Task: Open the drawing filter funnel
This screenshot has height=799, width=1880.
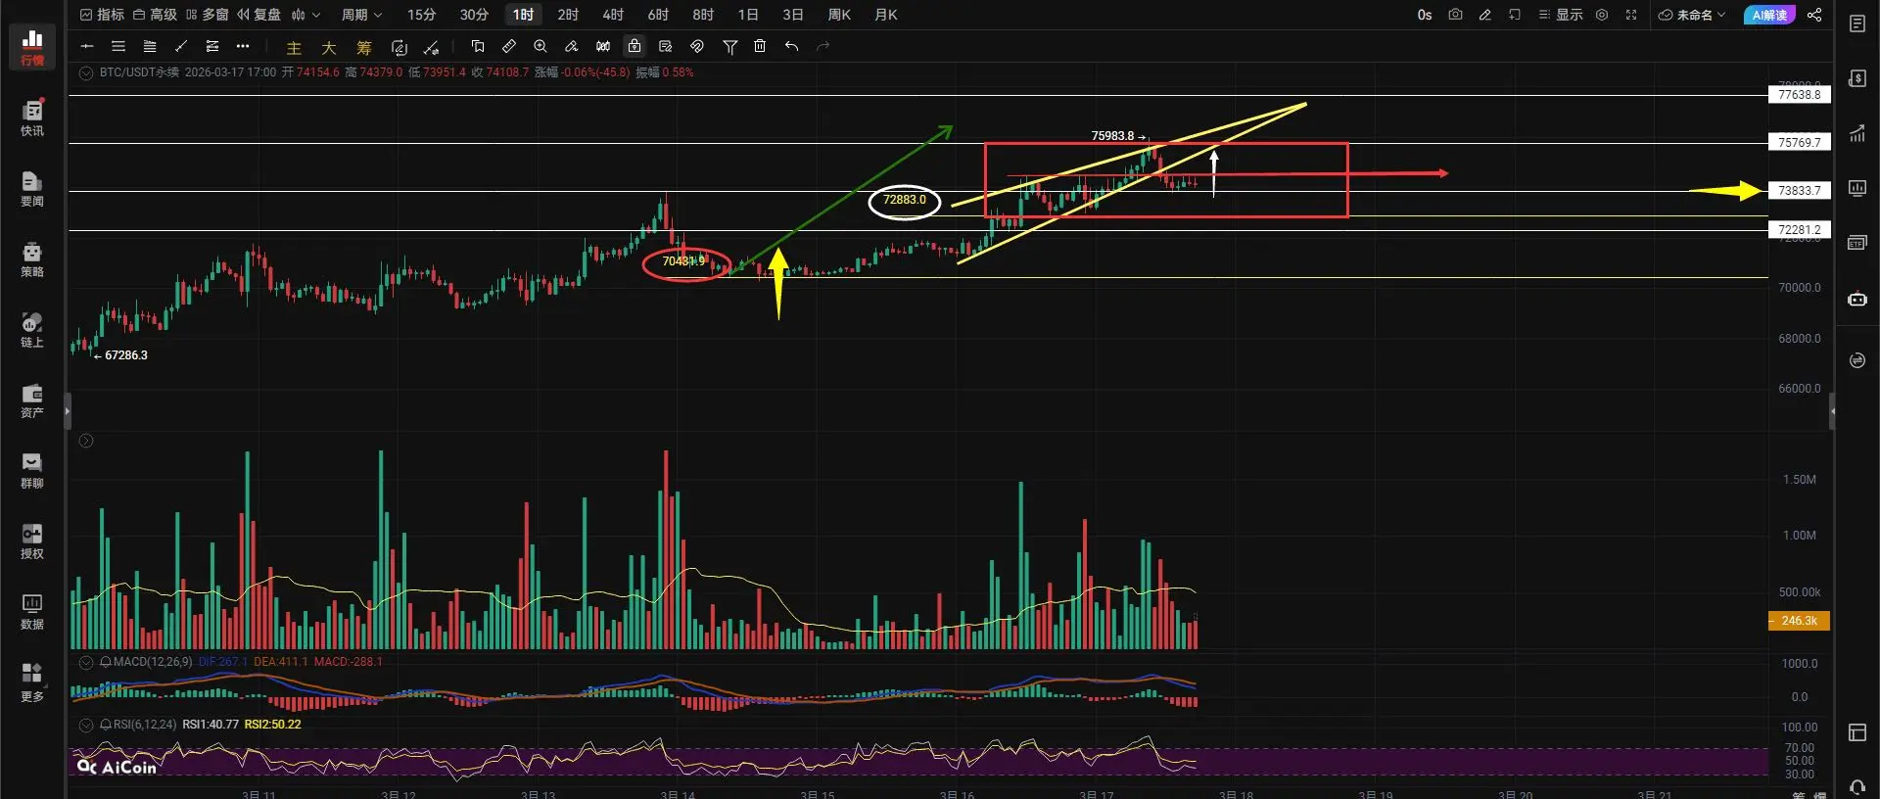Action: tap(729, 46)
